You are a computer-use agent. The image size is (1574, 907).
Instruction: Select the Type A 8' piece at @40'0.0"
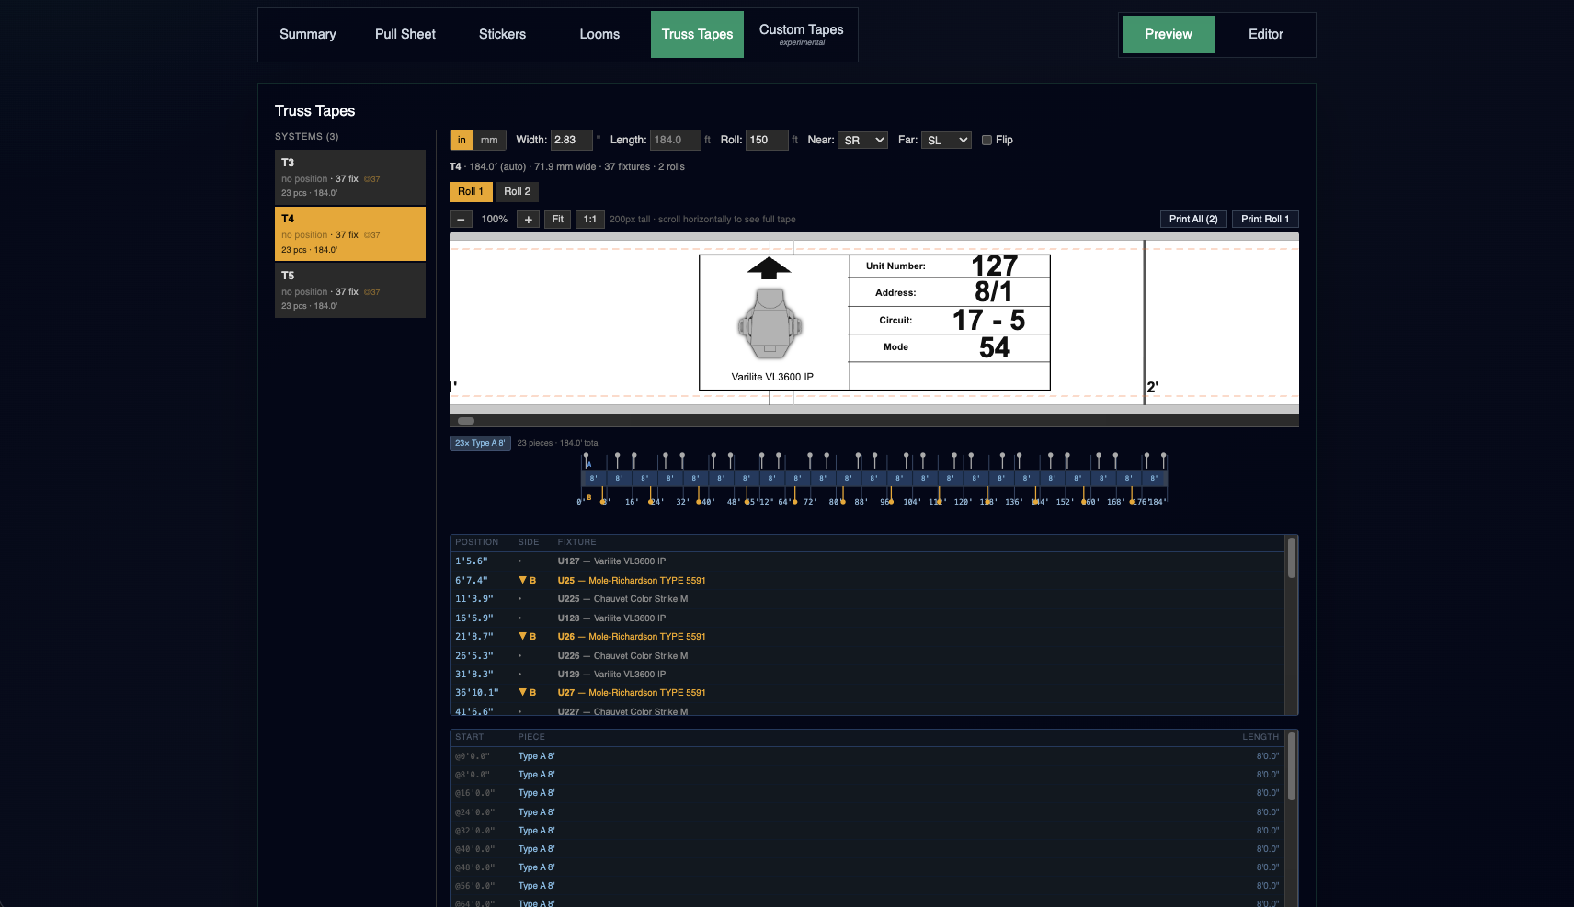point(867,849)
